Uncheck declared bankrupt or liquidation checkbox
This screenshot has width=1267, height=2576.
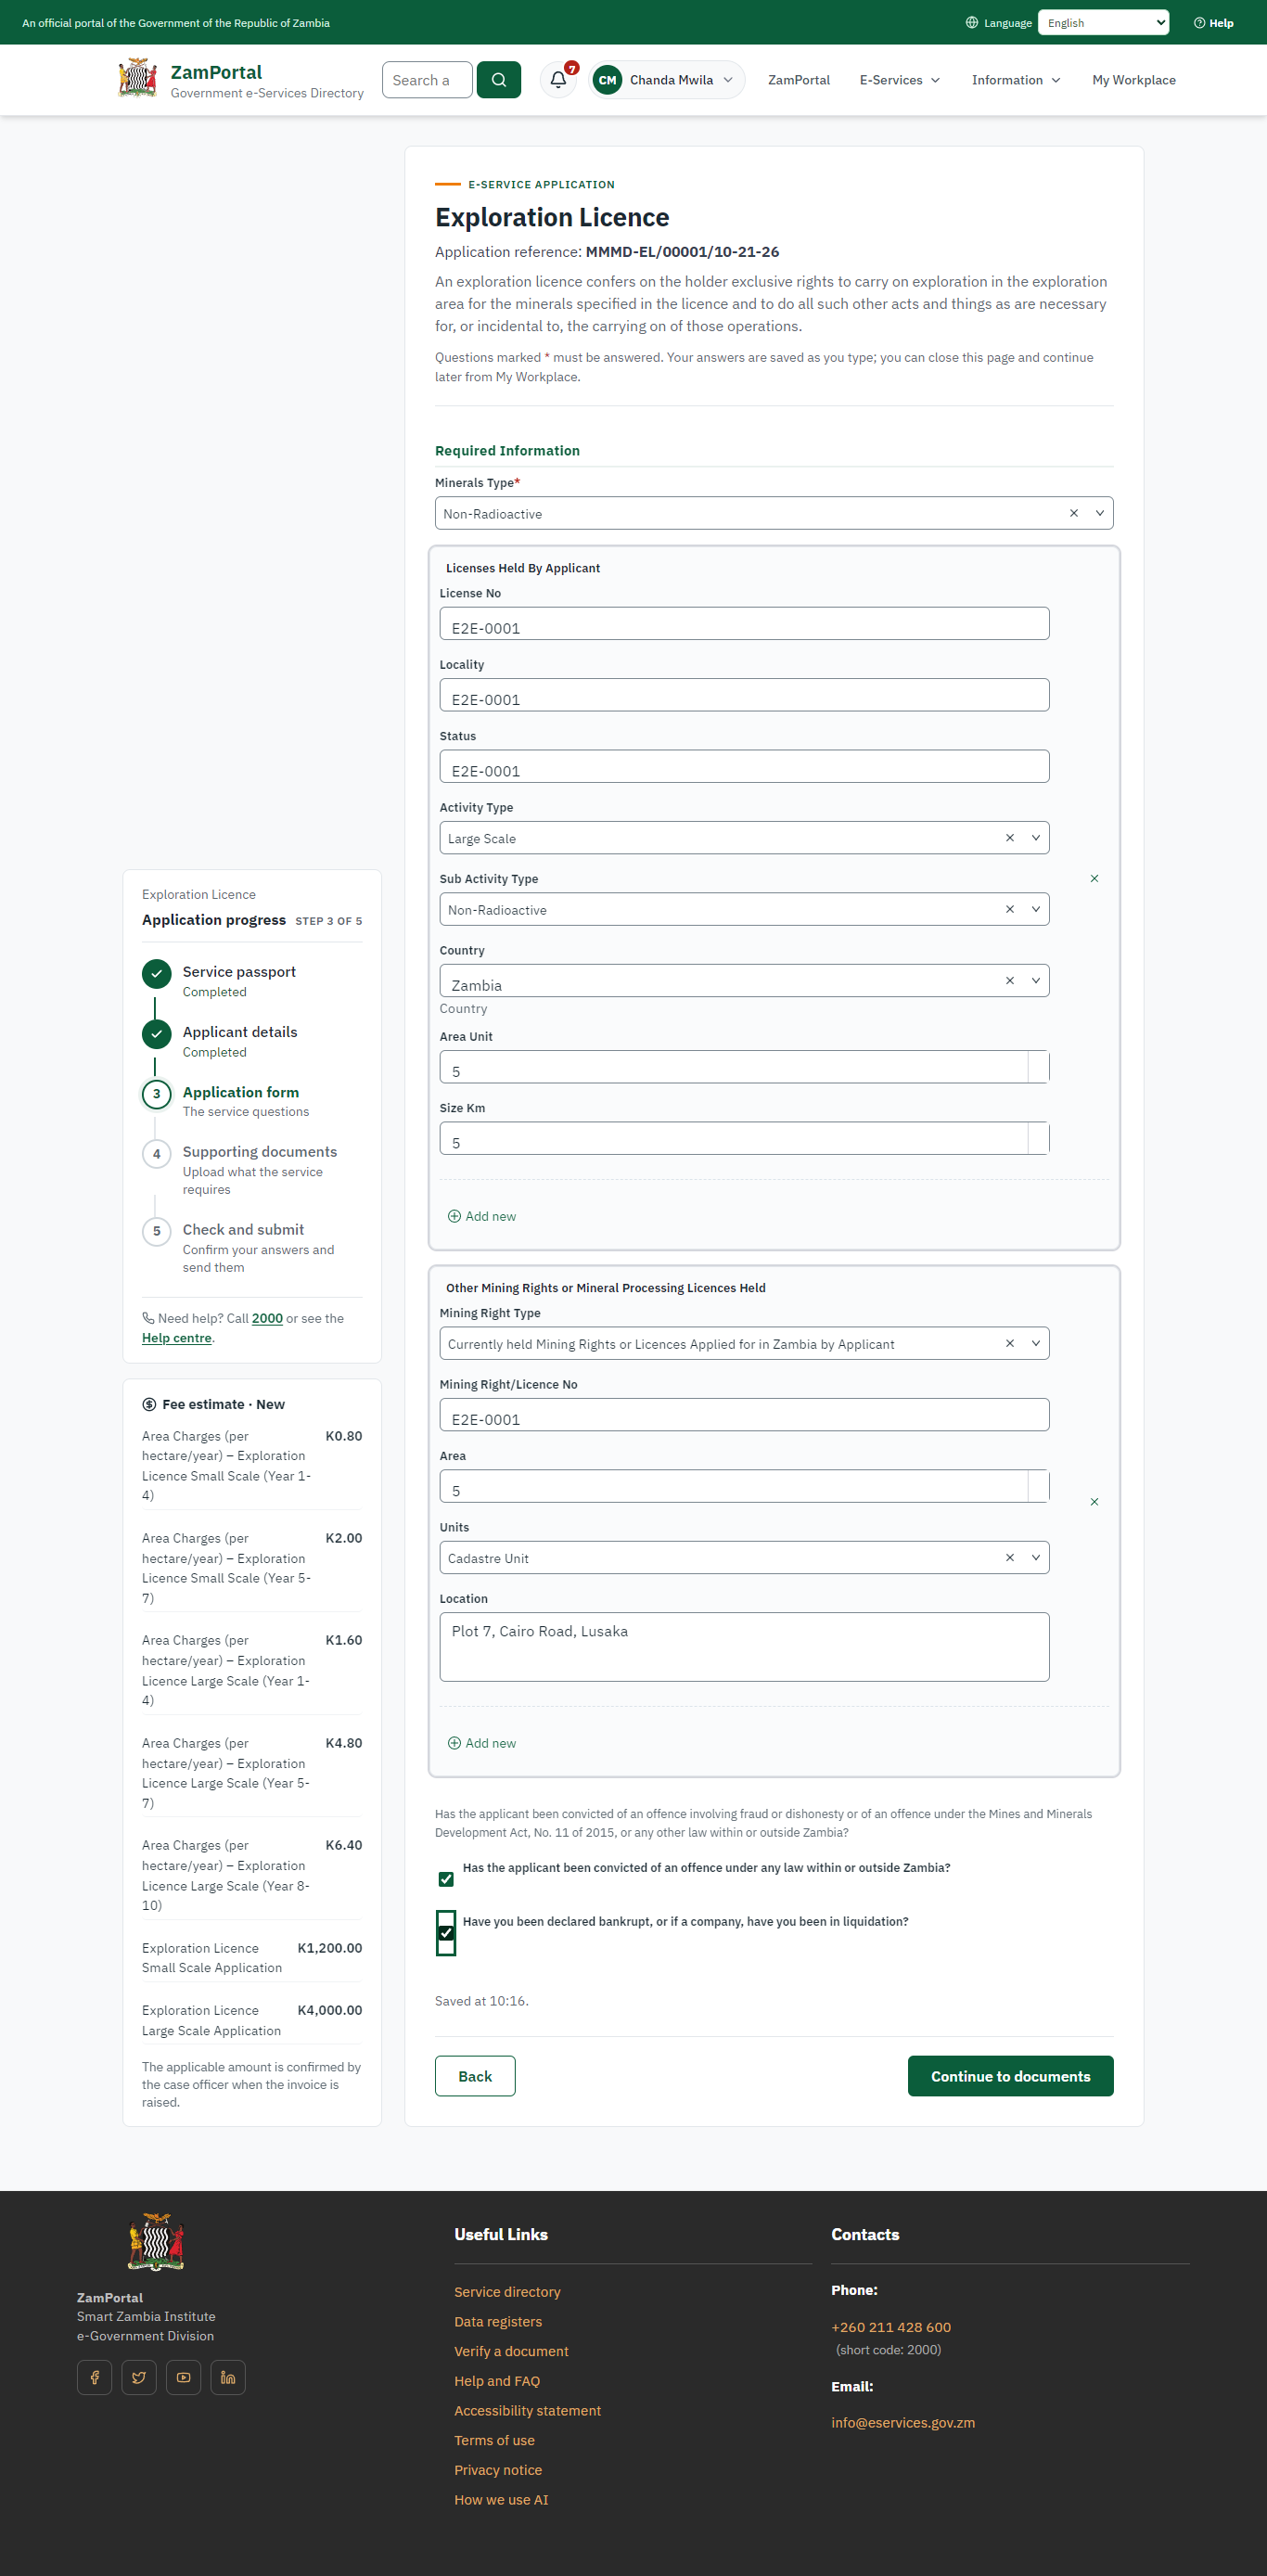click(446, 1932)
